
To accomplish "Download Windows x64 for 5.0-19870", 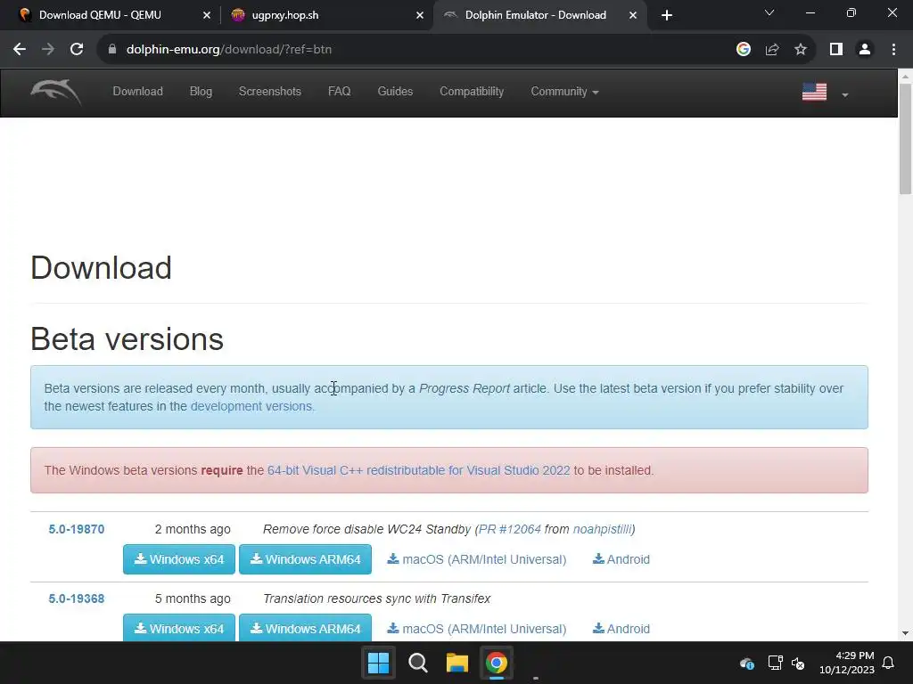I will point(178,559).
